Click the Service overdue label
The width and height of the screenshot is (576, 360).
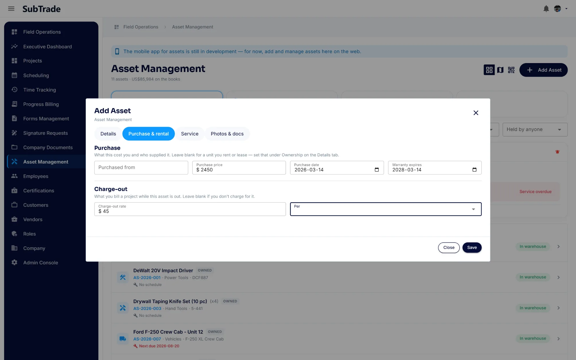tap(535, 192)
